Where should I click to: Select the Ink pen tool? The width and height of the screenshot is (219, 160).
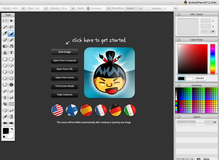tap(5, 33)
